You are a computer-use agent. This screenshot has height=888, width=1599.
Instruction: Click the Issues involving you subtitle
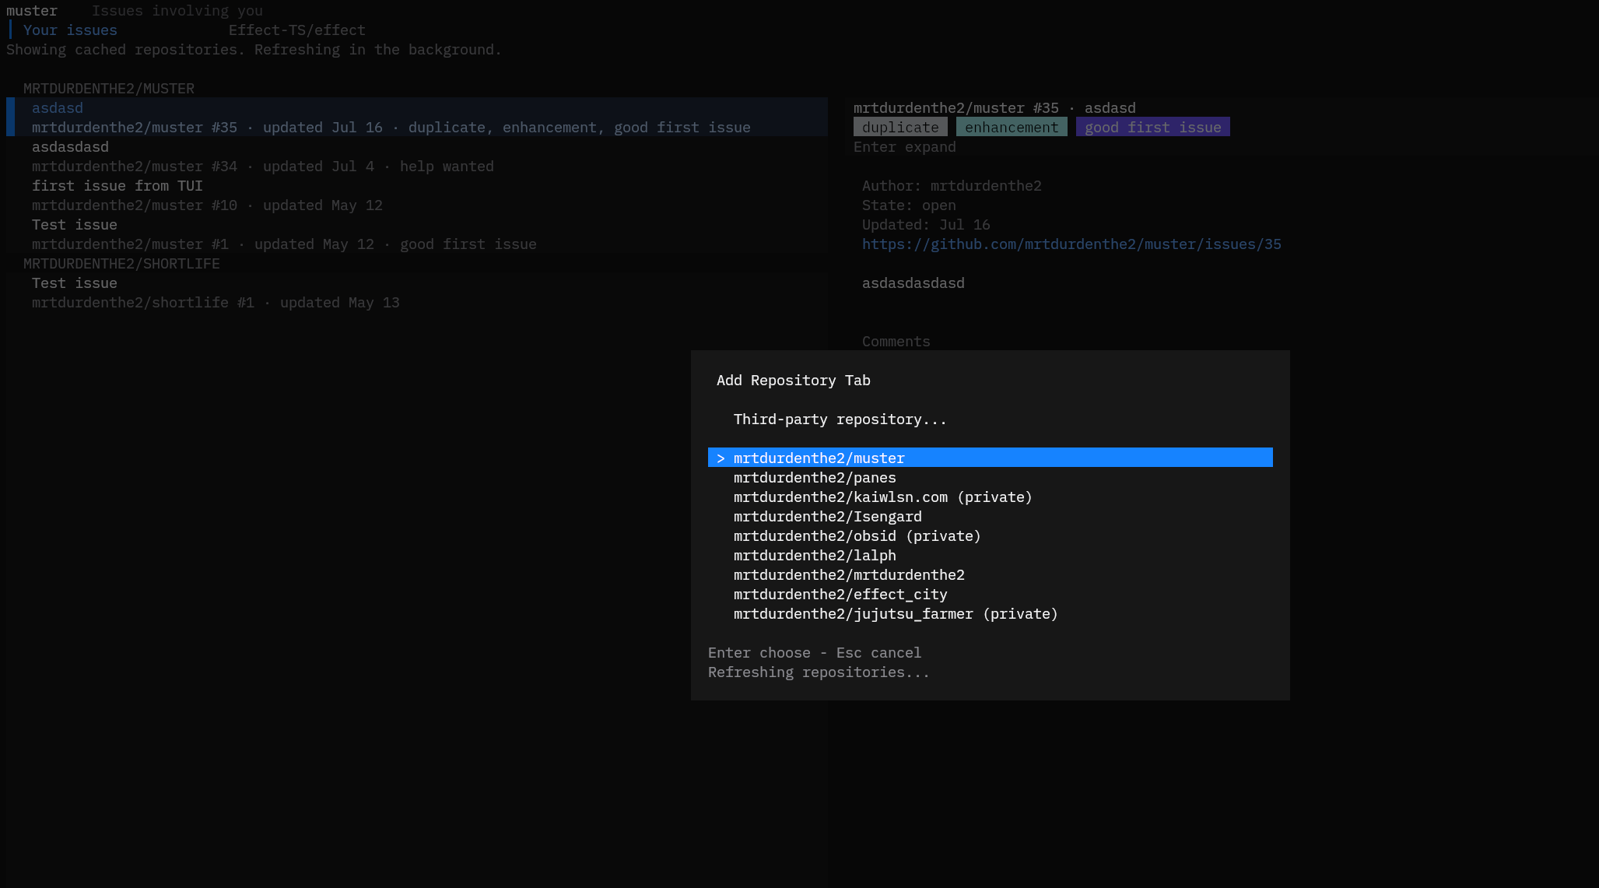177,11
